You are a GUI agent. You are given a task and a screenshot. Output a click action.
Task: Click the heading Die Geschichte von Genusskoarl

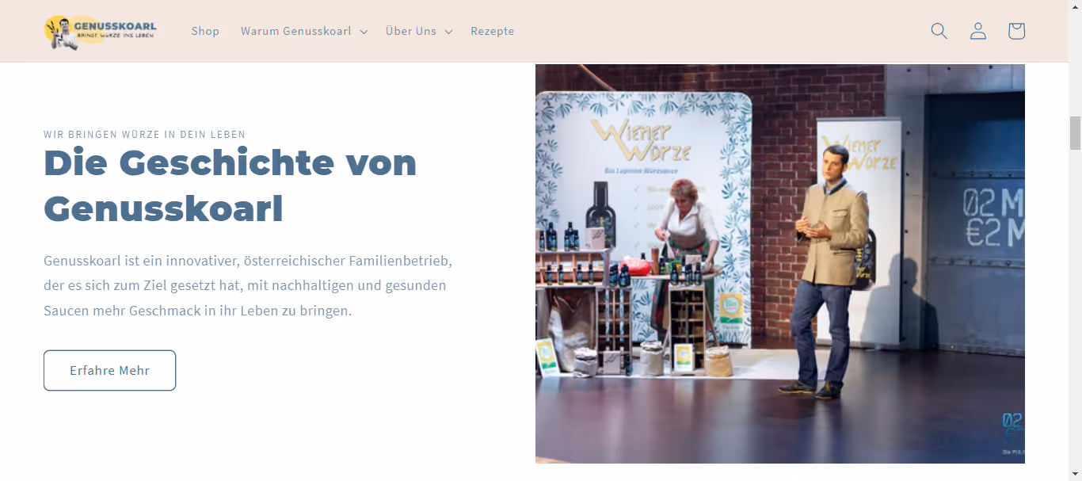point(230,185)
